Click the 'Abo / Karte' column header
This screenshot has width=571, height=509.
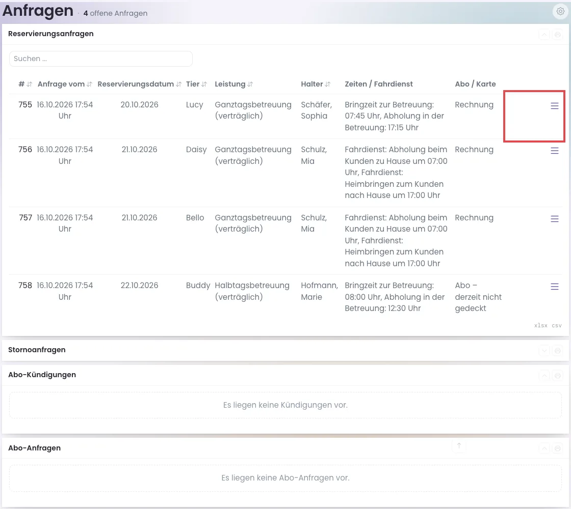475,84
